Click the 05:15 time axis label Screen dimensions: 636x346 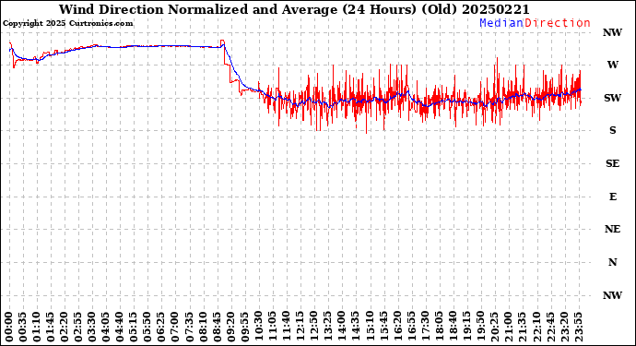click(134, 327)
